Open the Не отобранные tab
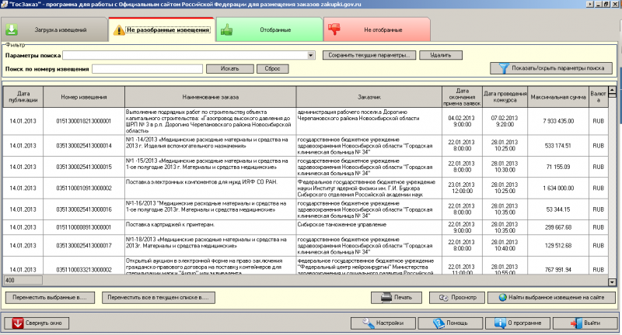622x335 pixels. (x=377, y=29)
